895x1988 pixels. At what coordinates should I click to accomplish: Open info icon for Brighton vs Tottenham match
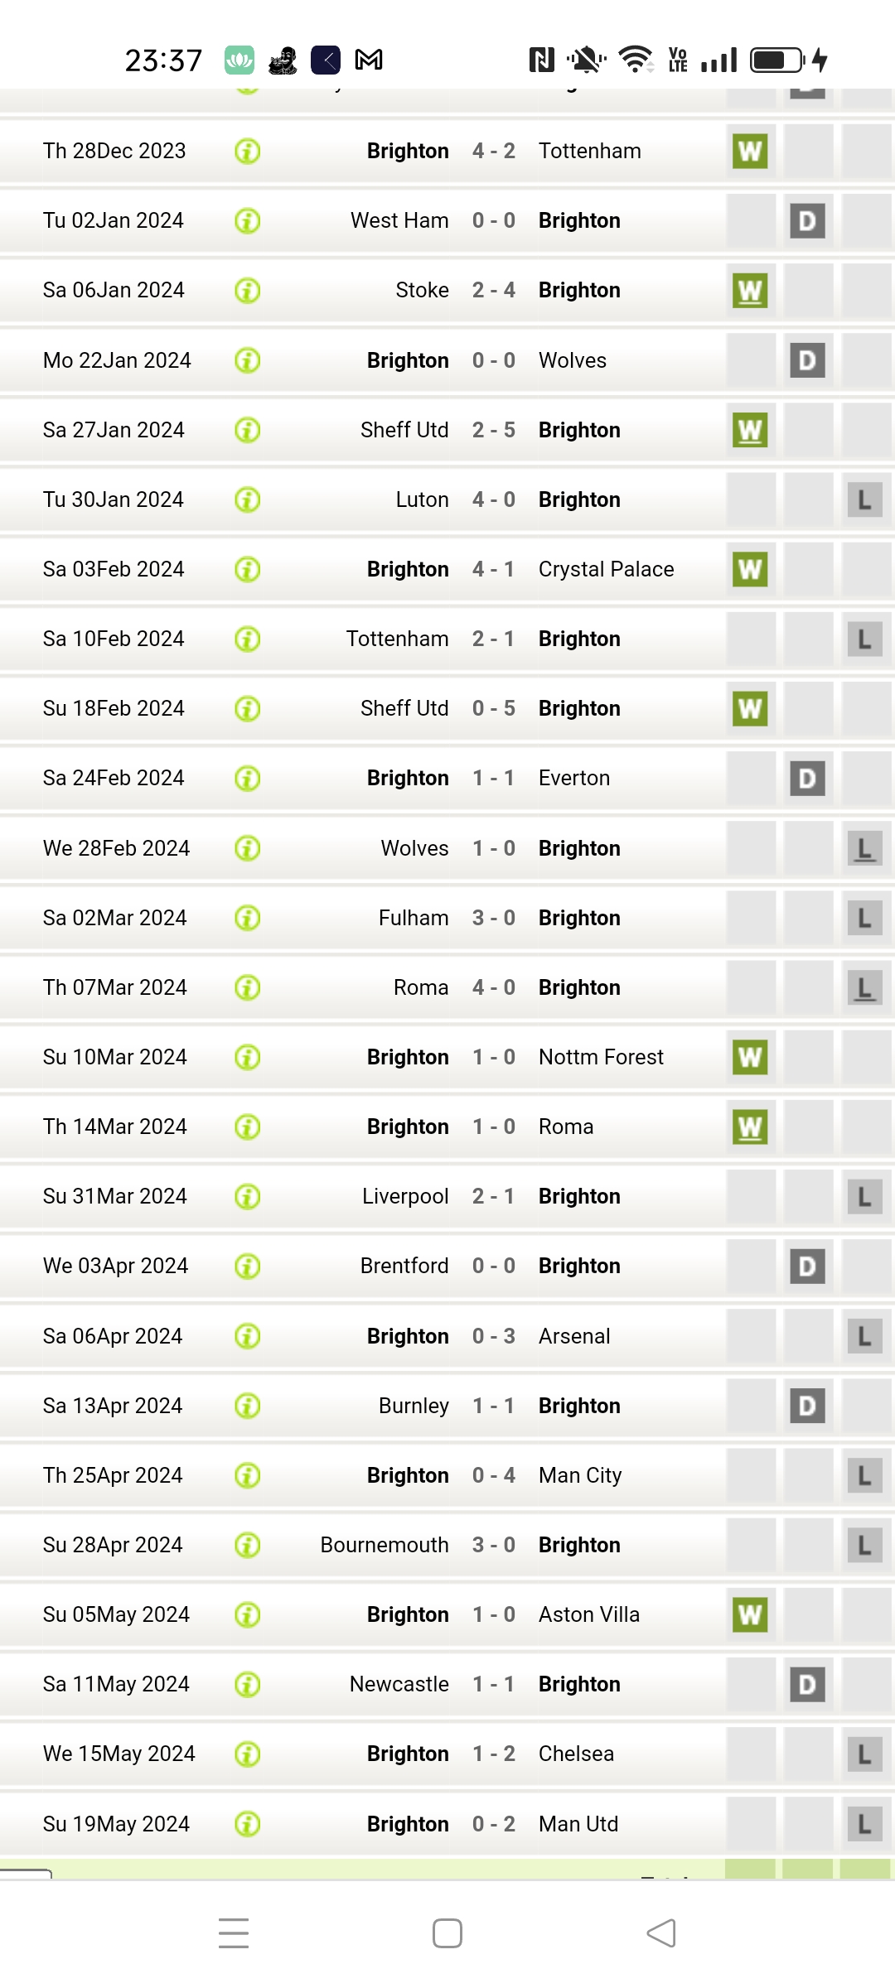tap(247, 152)
